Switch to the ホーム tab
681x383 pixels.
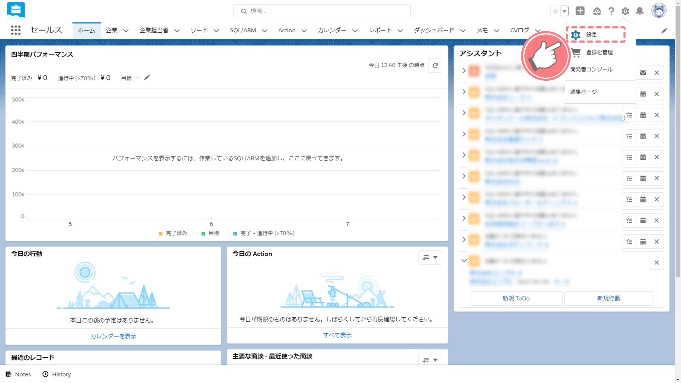pos(86,30)
